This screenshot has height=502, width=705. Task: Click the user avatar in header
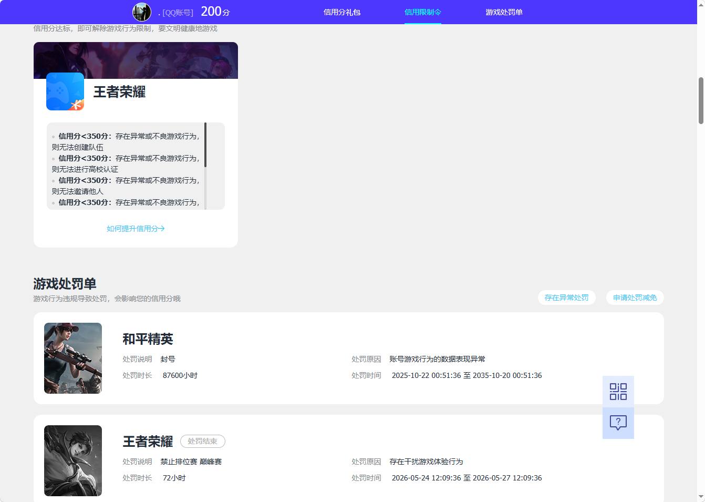(x=142, y=12)
